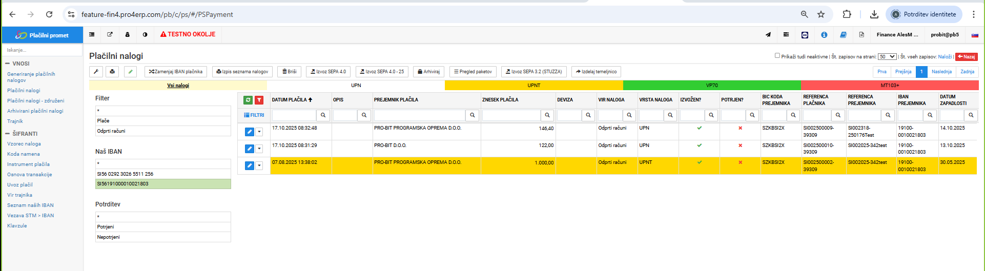Enable Prikaži tudi neaktivne checkbox

click(x=777, y=56)
